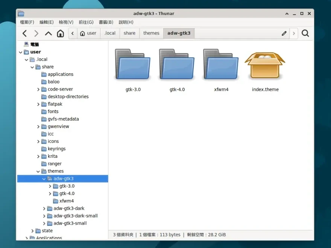
Task: Click the search magnifier icon
Action: (x=305, y=33)
